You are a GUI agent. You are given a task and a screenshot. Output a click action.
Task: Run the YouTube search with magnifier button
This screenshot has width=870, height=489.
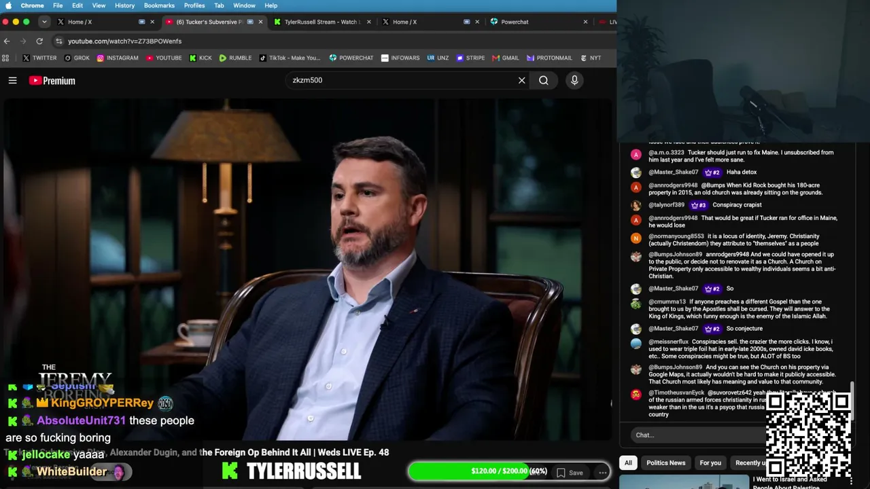544,80
